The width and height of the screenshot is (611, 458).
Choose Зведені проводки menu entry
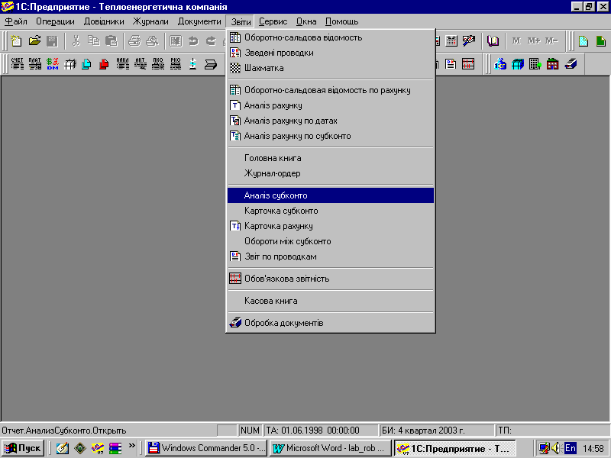331,53
